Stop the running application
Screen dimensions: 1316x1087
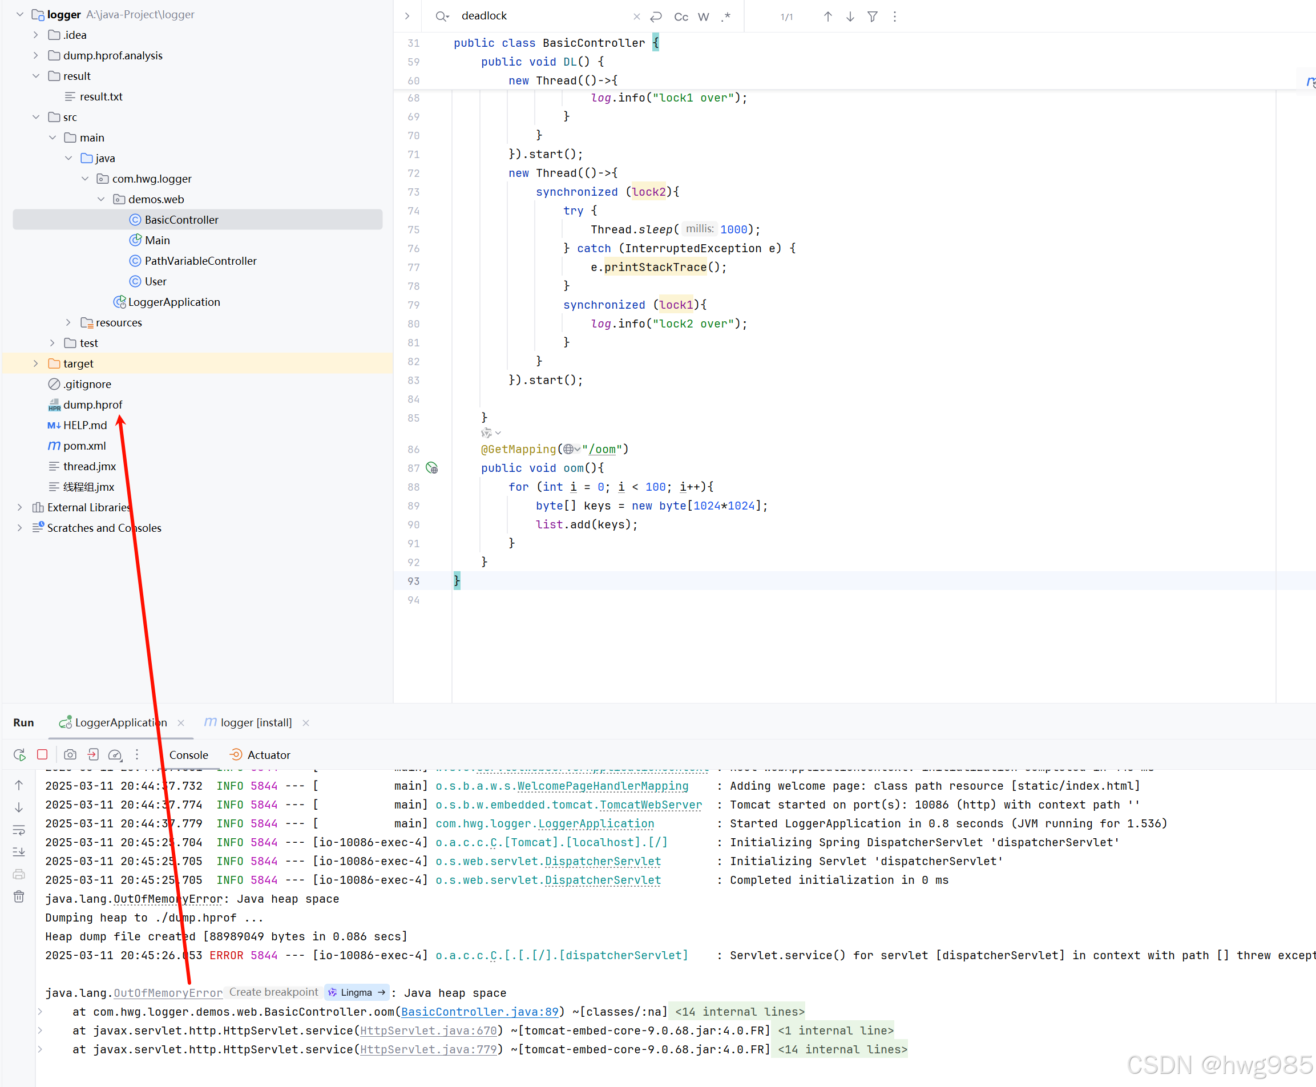coord(43,754)
